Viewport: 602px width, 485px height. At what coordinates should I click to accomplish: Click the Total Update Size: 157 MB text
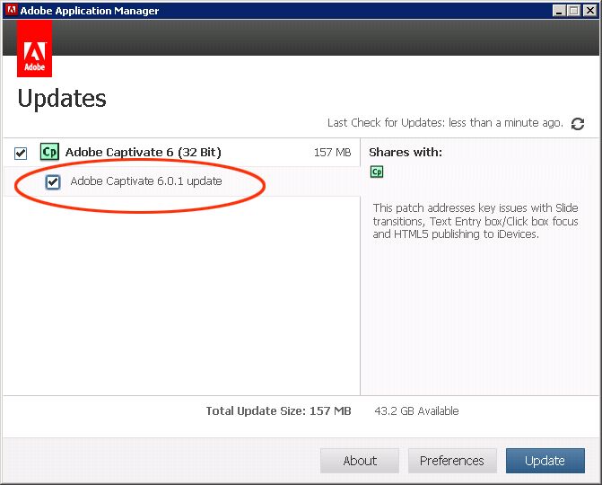[279, 410]
